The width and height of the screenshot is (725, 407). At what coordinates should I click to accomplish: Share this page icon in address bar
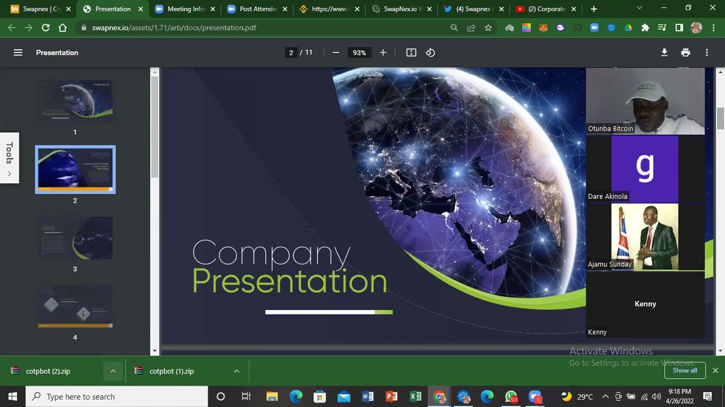471,28
